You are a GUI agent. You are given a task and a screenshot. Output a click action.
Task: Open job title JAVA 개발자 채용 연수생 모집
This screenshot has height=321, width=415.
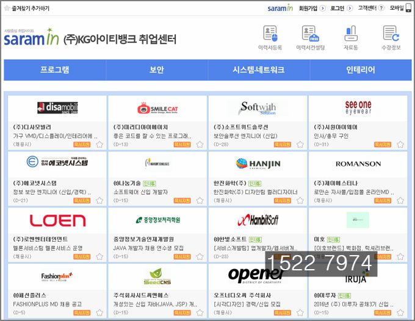click(x=148, y=248)
